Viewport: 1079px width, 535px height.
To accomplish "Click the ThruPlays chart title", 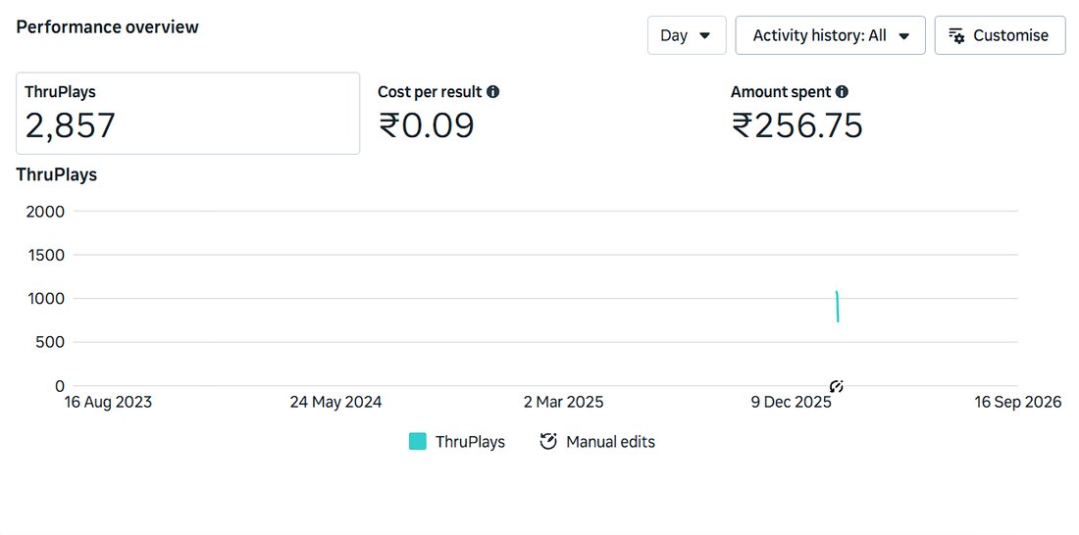I will [x=57, y=174].
